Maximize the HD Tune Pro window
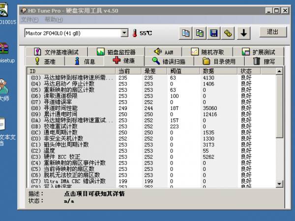 [x=276, y=10]
